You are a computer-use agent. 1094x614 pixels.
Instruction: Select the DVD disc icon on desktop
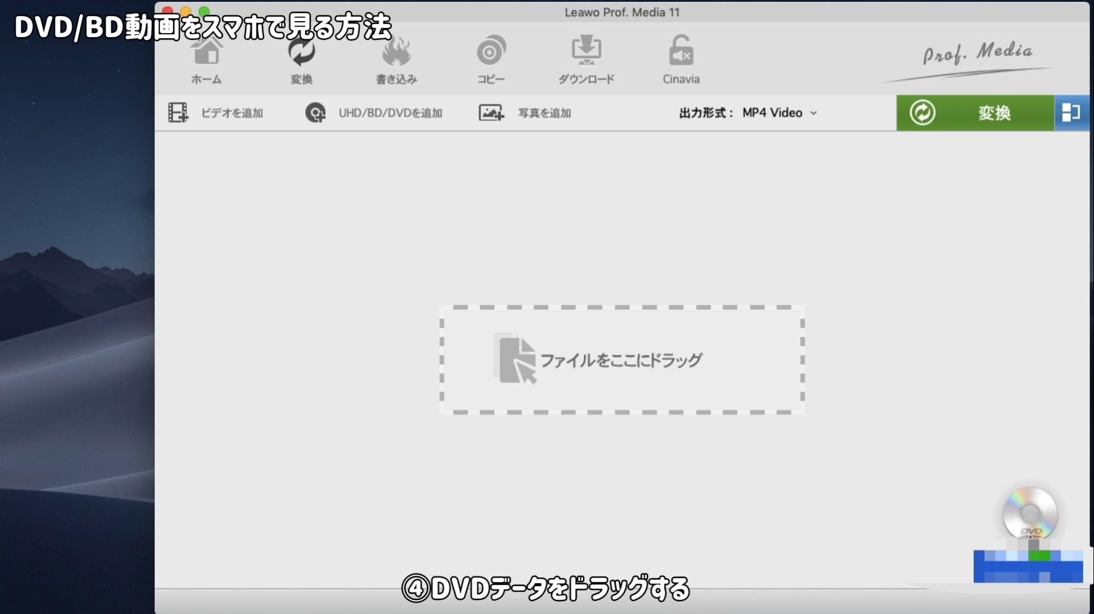pyautogui.click(x=1030, y=514)
